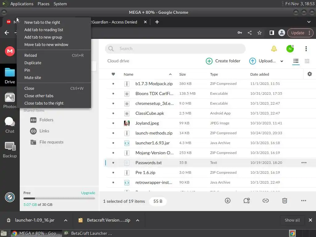This screenshot has width=316, height=237.
Task: Open Shared items Links
Action: (x=40, y=131)
